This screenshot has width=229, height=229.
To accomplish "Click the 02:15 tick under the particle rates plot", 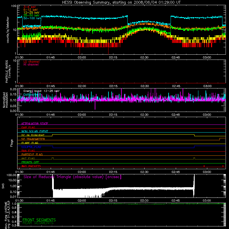I will tap(113, 86).
